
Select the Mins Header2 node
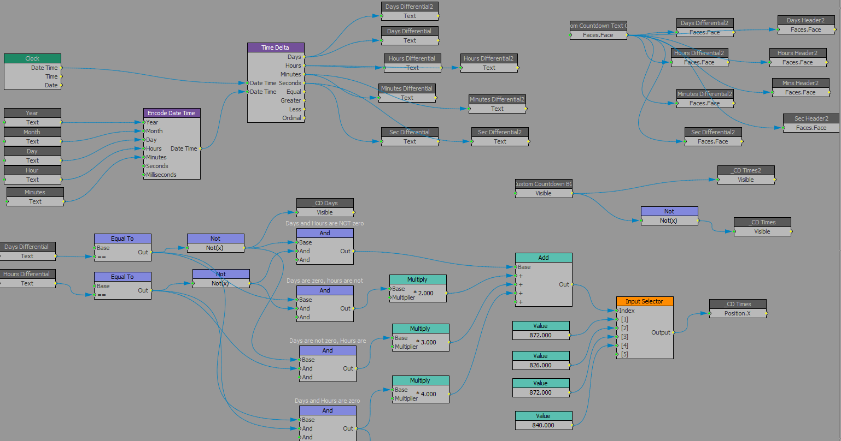coord(801,87)
